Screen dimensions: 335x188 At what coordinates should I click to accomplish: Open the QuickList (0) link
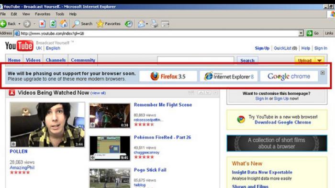point(285,48)
